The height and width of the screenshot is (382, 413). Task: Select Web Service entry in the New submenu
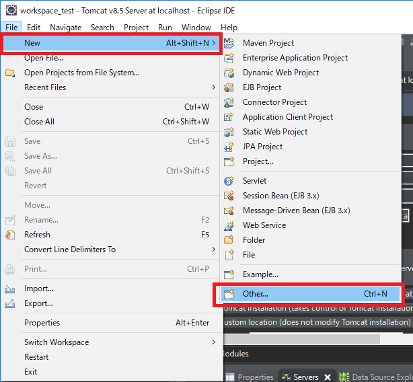tap(311, 225)
